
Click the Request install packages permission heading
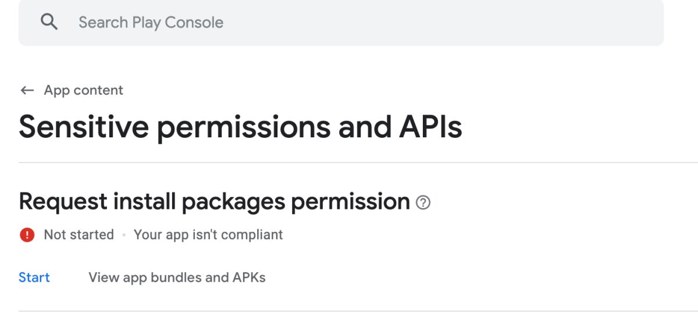tap(214, 201)
